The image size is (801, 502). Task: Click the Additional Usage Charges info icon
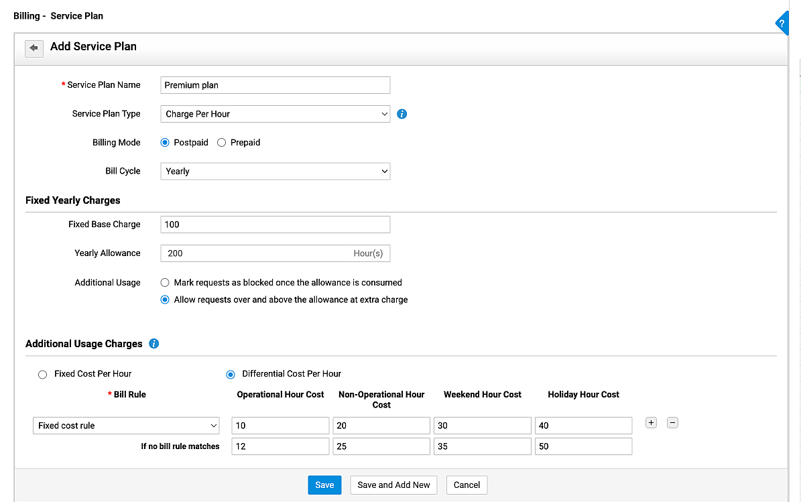tap(154, 344)
